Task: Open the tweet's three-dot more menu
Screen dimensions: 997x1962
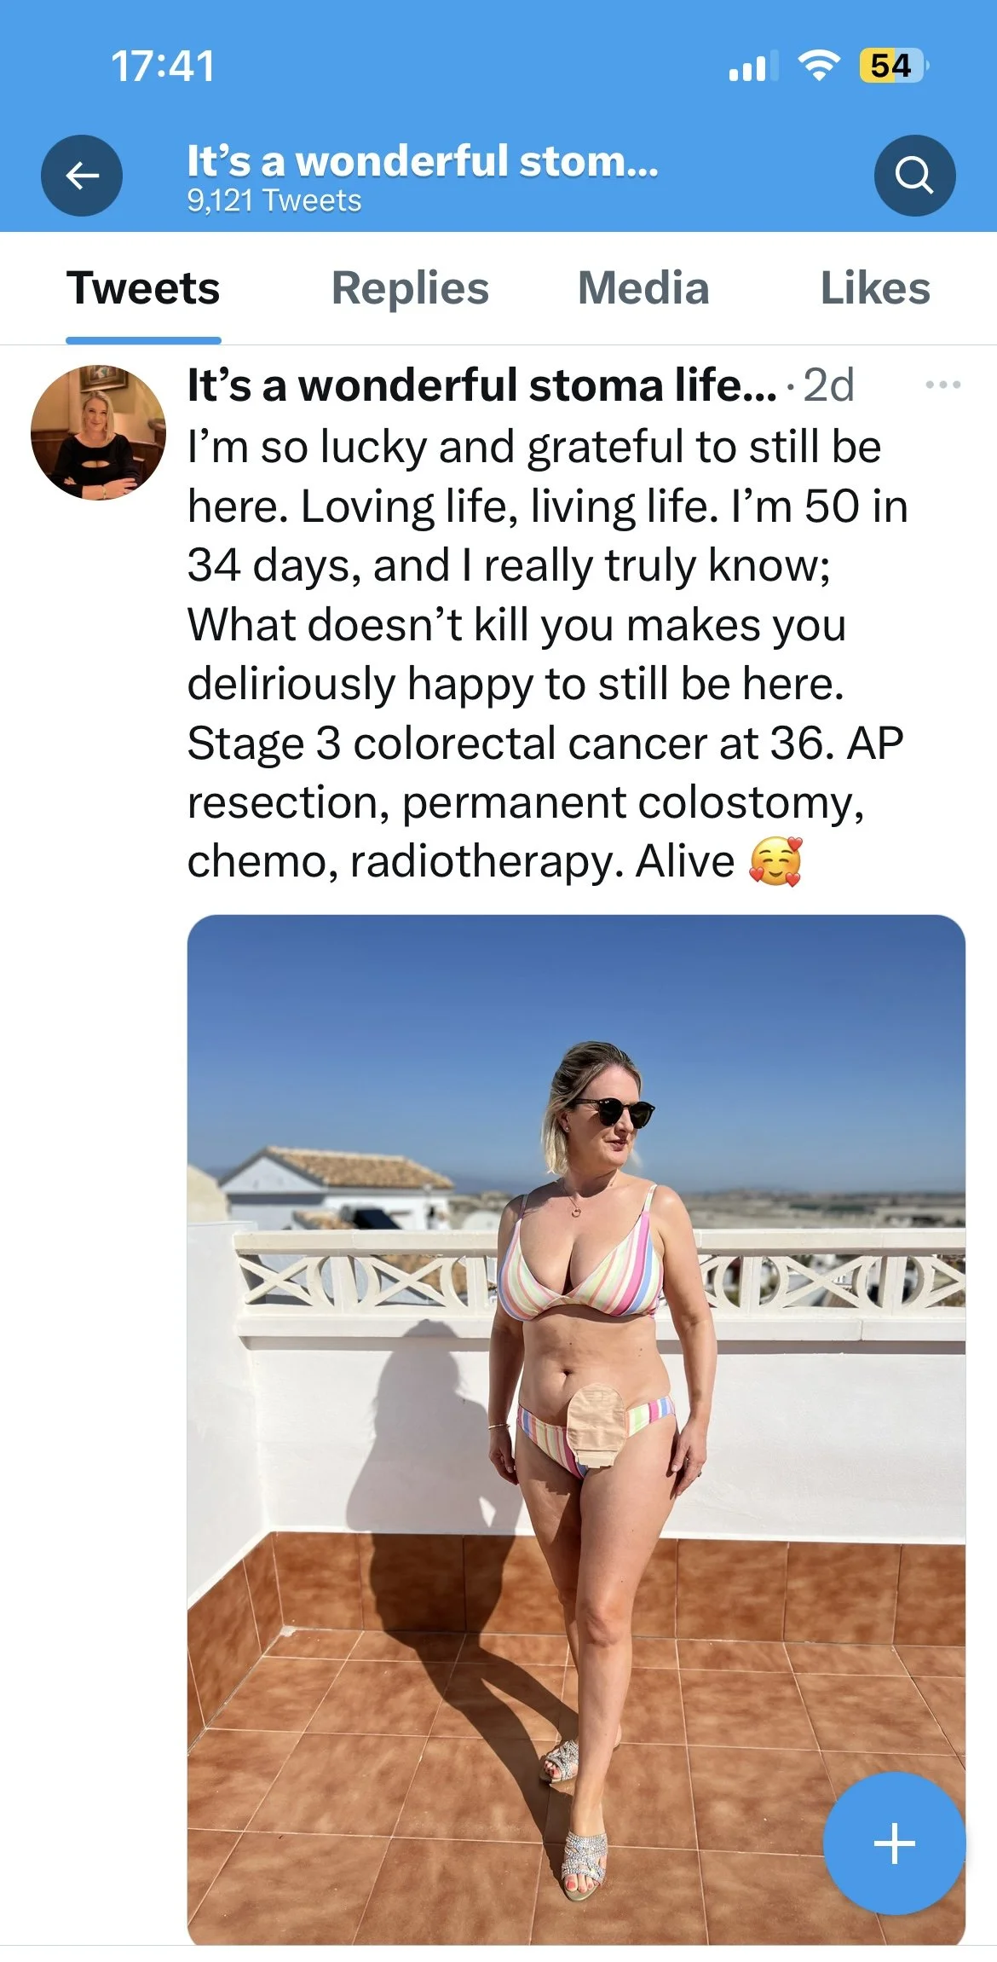Action: click(x=942, y=385)
